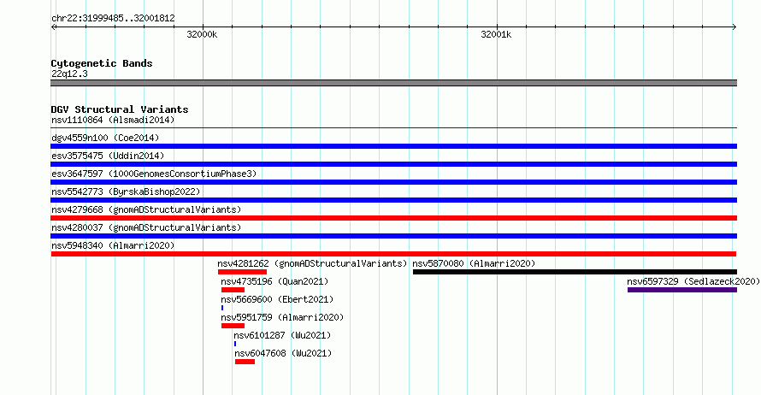Open the nsv4735196 (Quan2021) label

tap(274, 281)
